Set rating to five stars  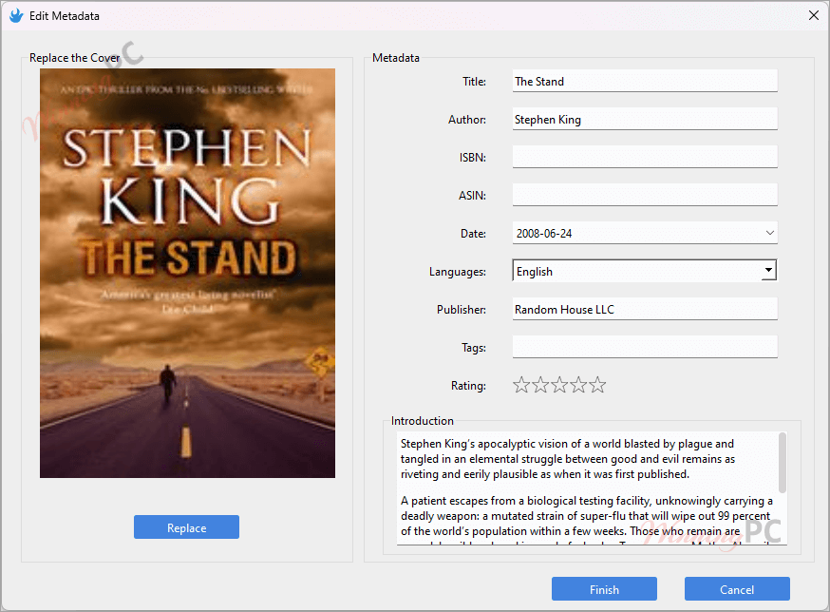click(597, 385)
